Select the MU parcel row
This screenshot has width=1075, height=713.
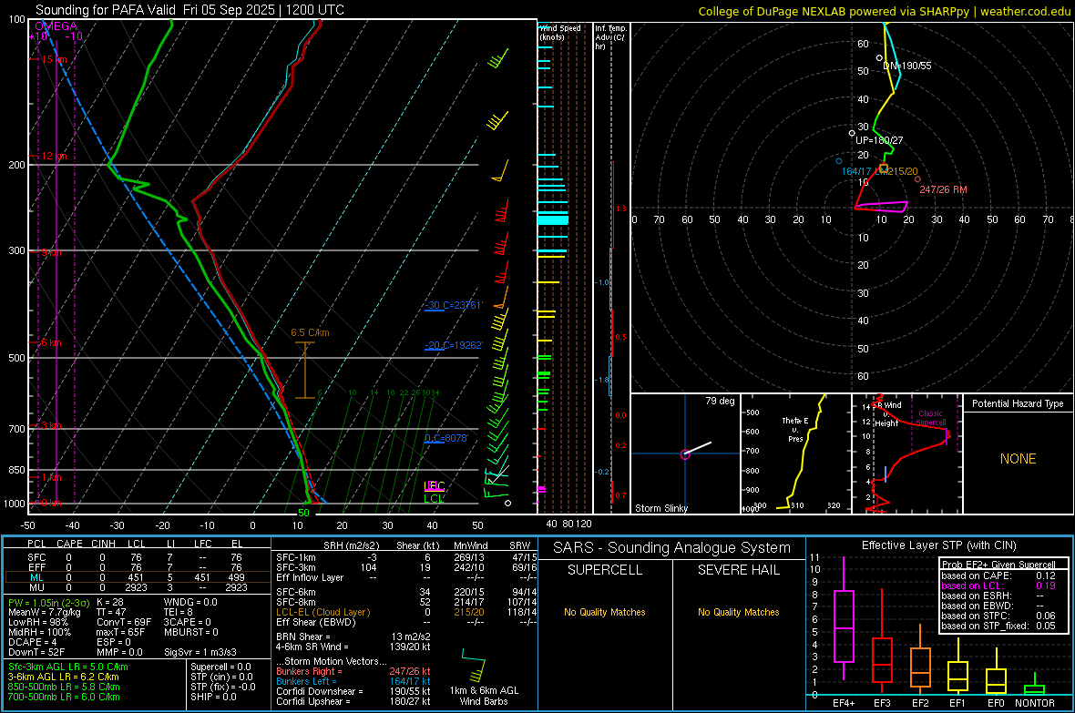138,586
